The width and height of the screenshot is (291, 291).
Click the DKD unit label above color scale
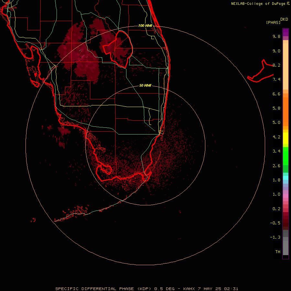coord(284,19)
